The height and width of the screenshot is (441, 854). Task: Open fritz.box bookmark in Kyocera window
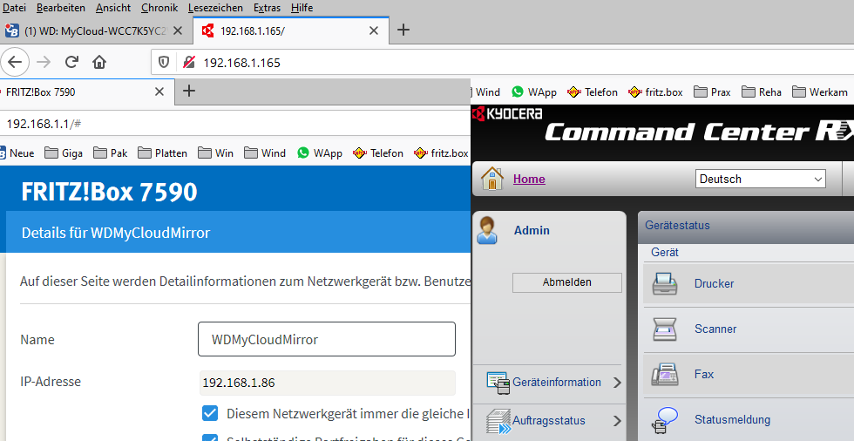point(655,92)
